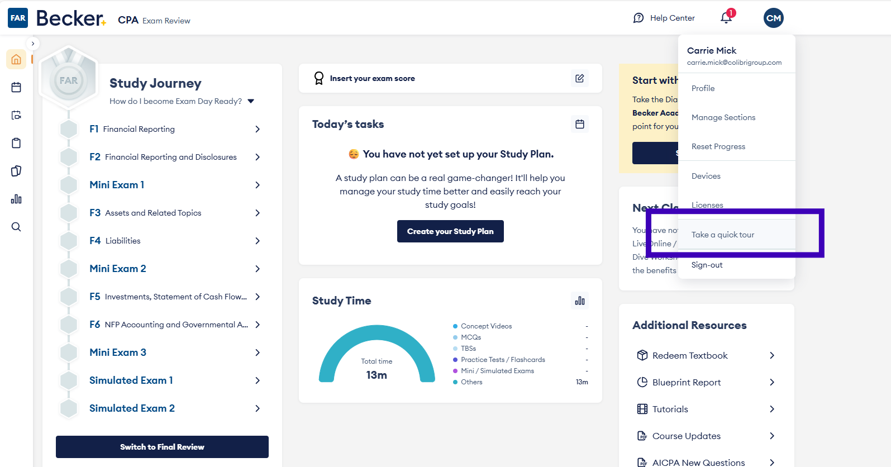The height and width of the screenshot is (467, 891).
Task: Open the Study Time chart icon
Action: [579, 301]
